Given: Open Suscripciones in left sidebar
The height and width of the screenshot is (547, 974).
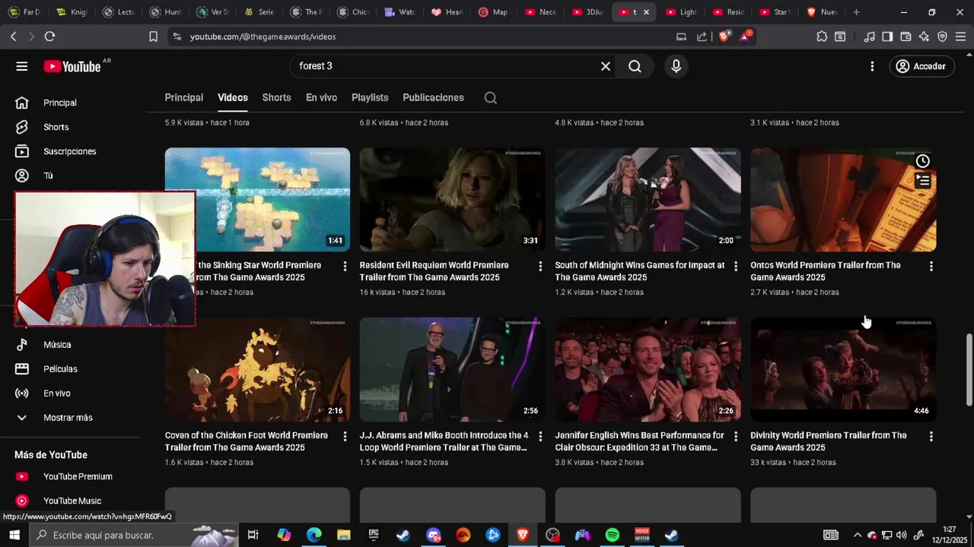Looking at the screenshot, I should coord(70,151).
